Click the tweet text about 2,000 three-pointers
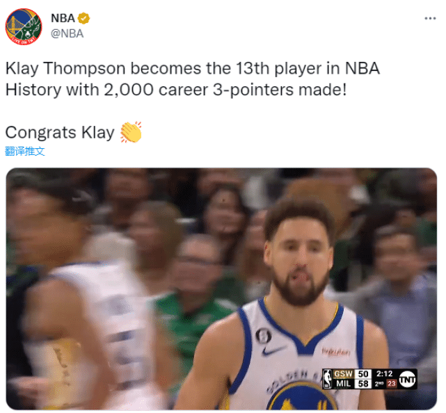The image size is (446, 413). coord(193,79)
